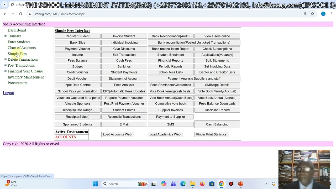Image resolution: width=336 pixels, height=189 pixels.
Task: Click the Logout link
Action: pos(8,93)
